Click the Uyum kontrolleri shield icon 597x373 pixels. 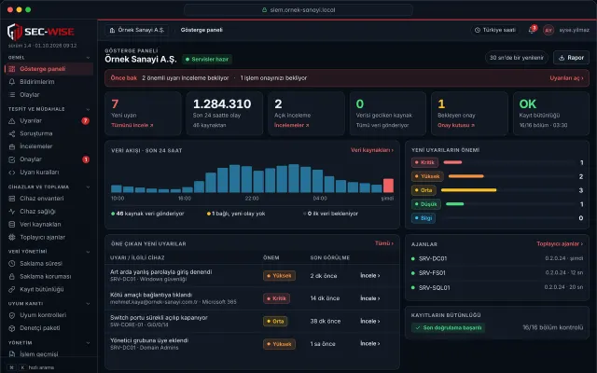(12, 315)
